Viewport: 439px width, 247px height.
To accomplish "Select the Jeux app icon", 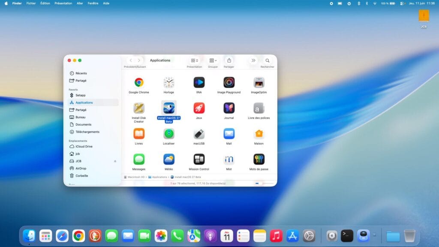I will pos(199,108).
